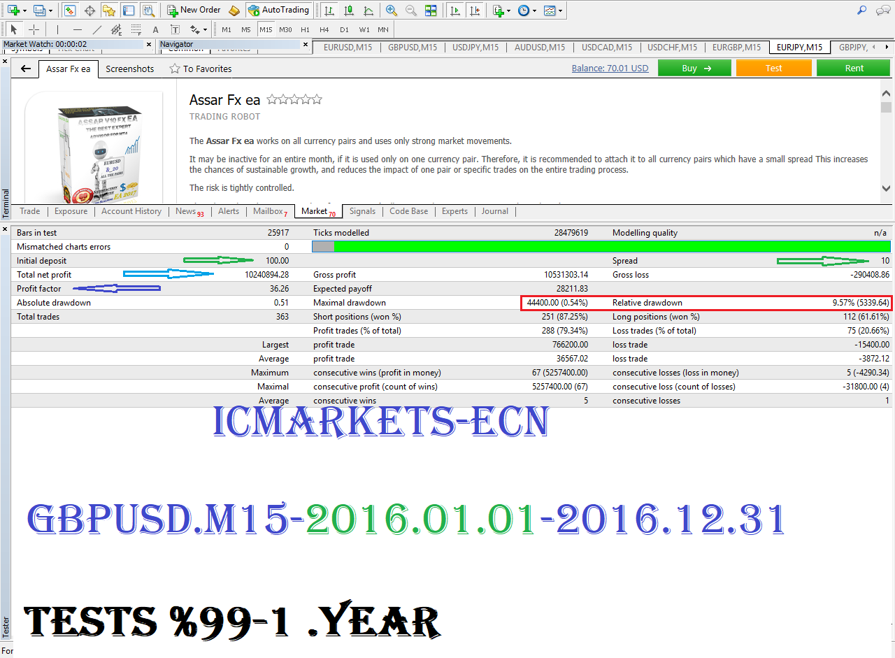895x658 pixels.
Task: Toggle the Navigator star-folder icon
Action: click(109, 10)
